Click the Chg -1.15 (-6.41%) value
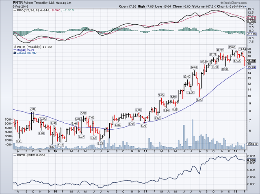The height and width of the screenshot is (194, 260). click(230, 6)
